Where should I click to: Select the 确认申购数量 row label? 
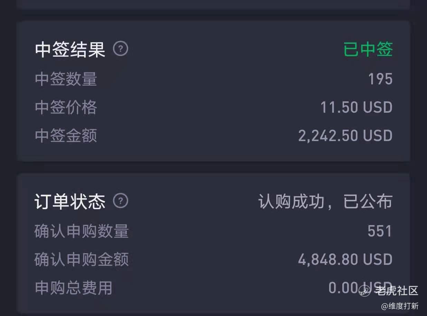(x=82, y=231)
